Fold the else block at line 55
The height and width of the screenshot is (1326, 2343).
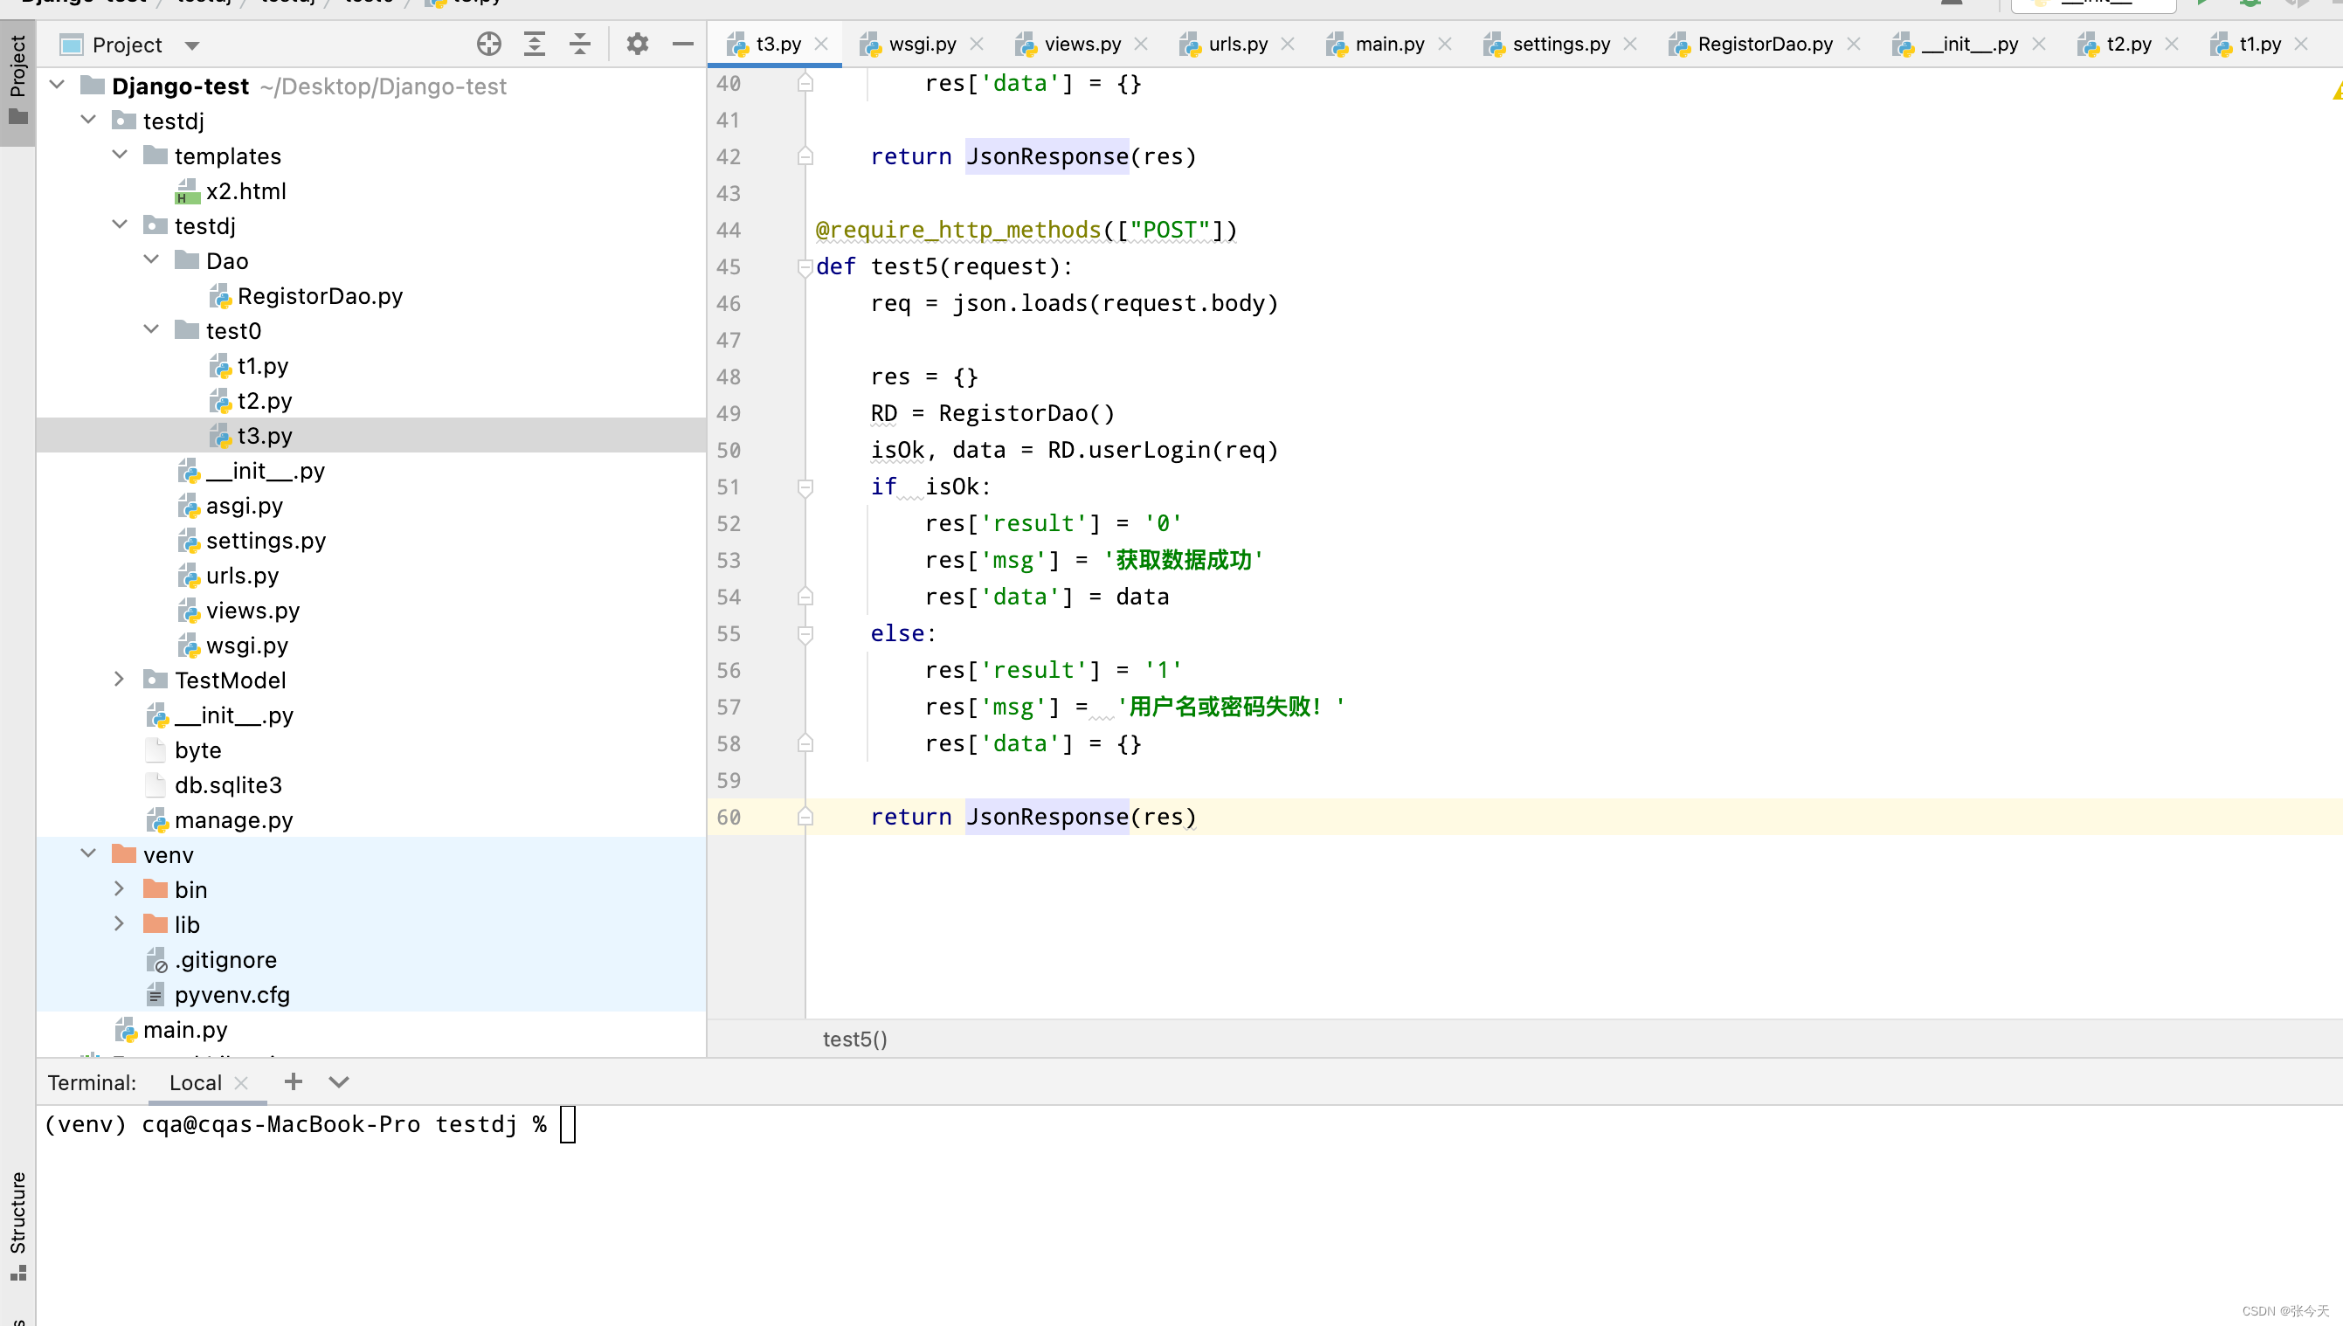[805, 634]
